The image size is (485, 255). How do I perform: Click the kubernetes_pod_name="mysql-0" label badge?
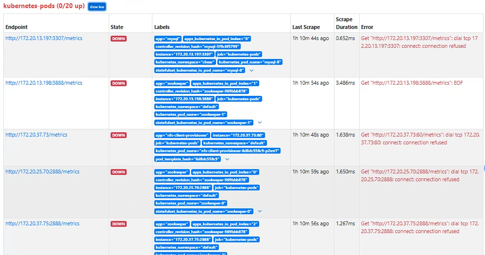point(250,62)
